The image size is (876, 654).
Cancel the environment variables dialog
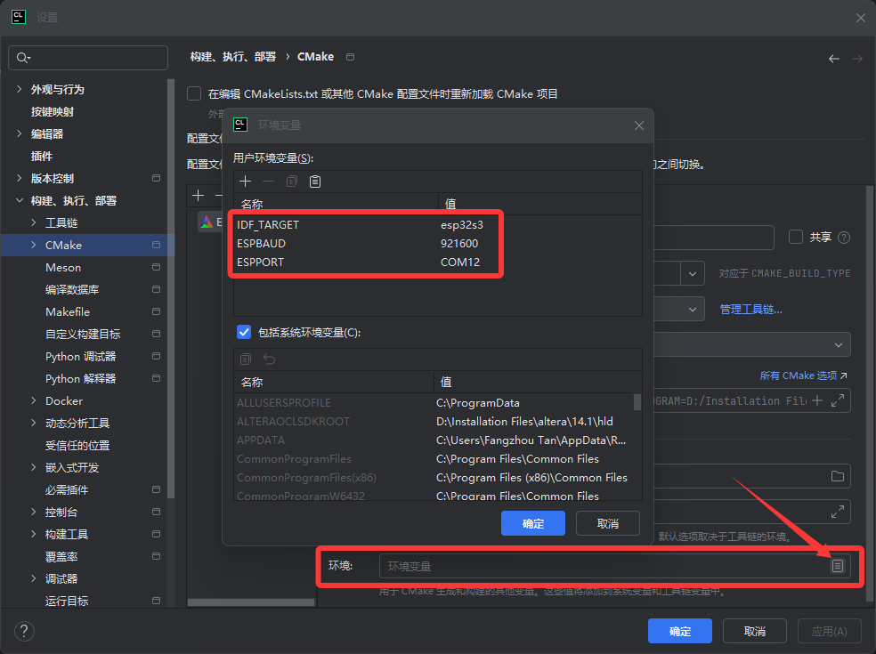(608, 523)
